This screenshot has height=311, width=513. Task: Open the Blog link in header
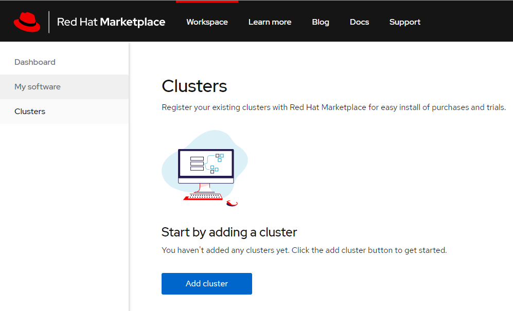tap(320, 22)
